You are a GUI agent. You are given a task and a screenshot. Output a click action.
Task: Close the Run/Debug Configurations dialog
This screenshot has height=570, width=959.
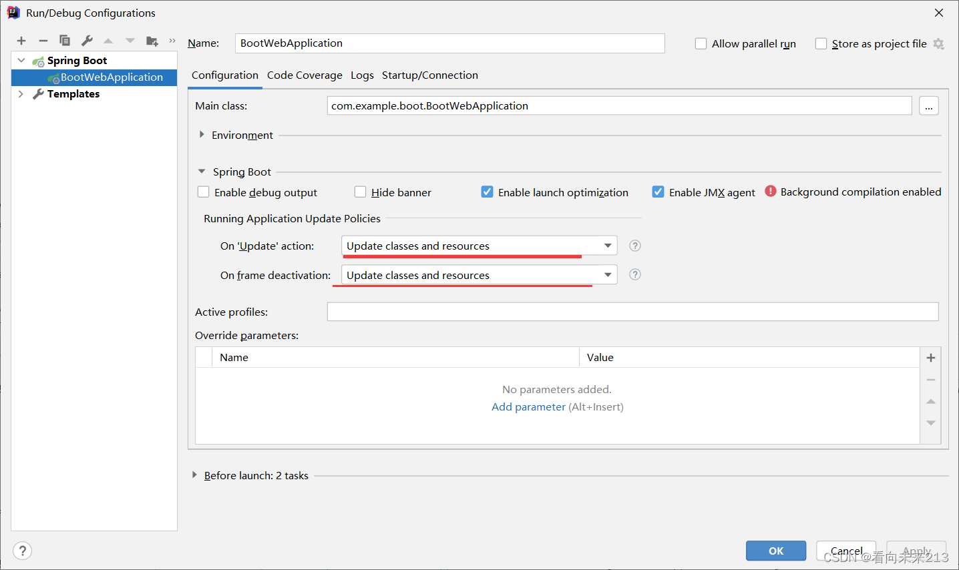pyautogui.click(x=939, y=13)
